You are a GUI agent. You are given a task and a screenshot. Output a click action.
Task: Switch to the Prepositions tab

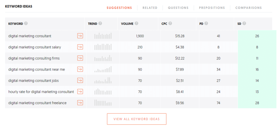coord(212,8)
